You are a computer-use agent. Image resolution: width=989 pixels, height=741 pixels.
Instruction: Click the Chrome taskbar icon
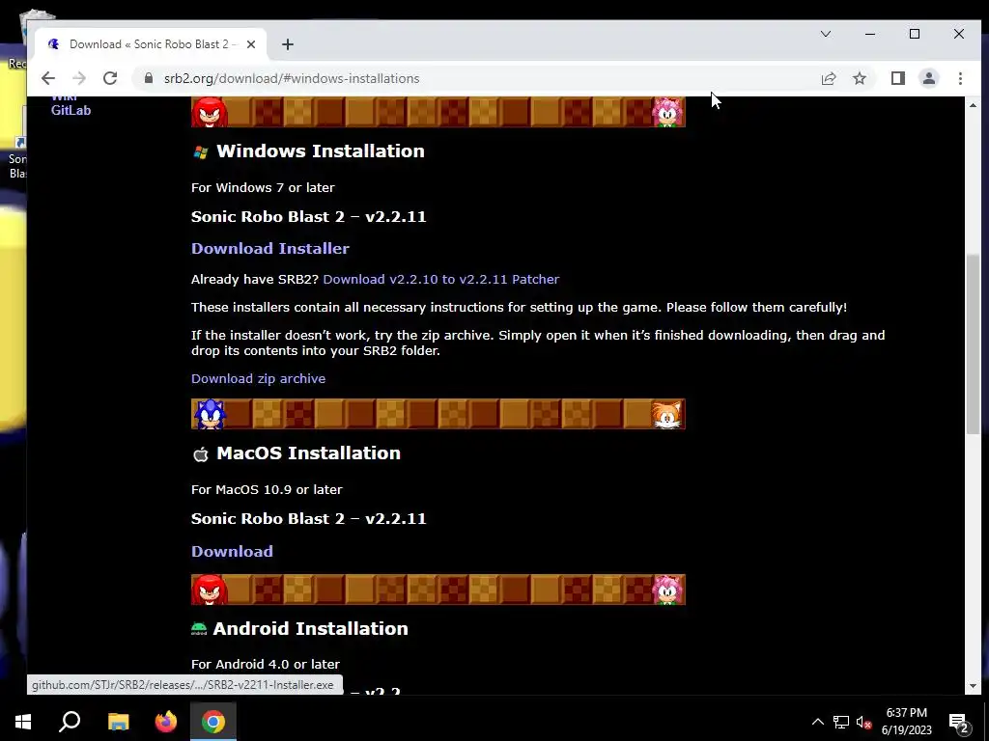coord(213,722)
